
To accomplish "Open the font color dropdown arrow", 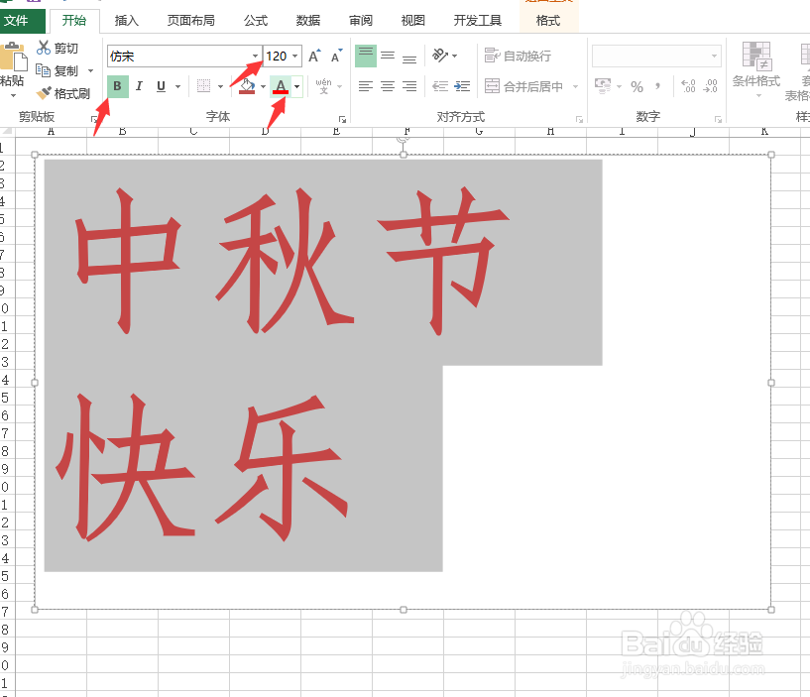I will point(296,86).
